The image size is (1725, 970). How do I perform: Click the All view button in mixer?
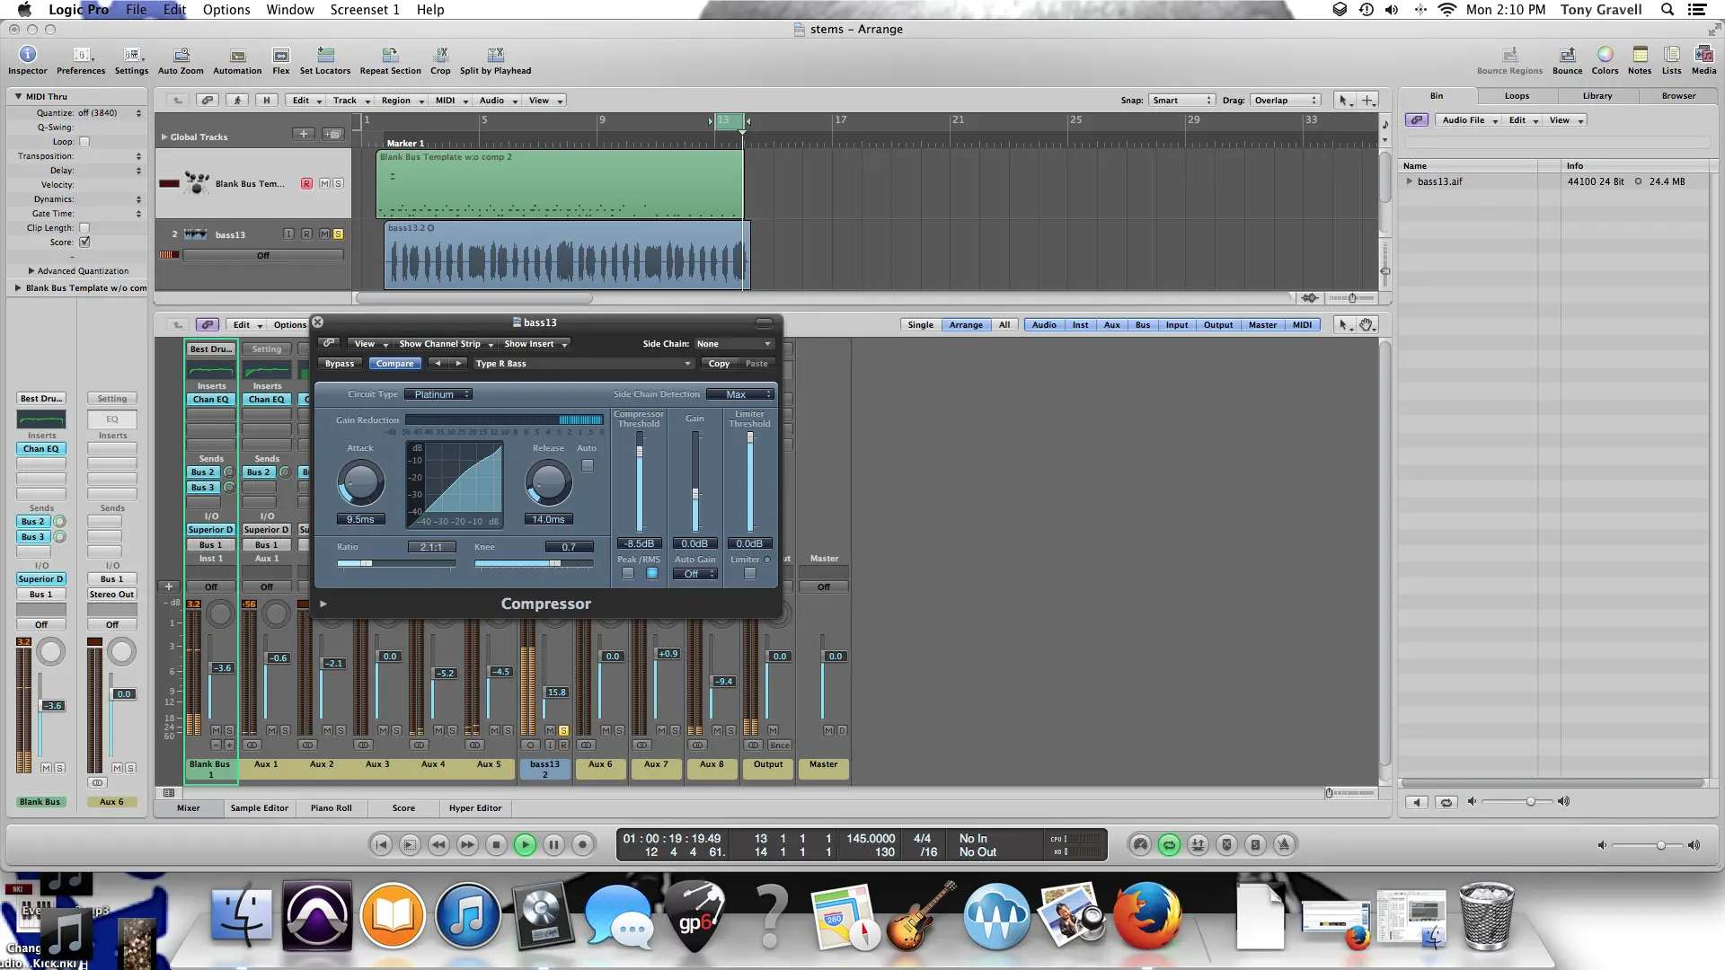(x=1004, y=325)
